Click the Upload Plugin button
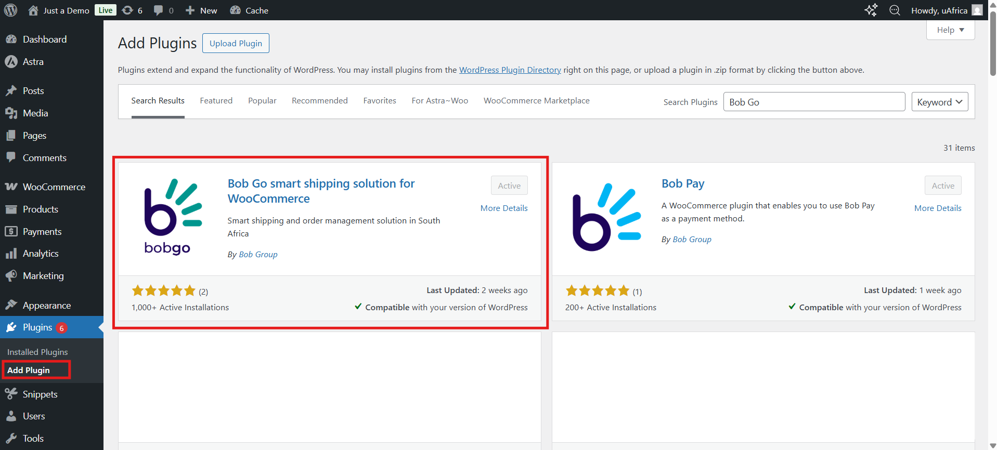Viewport: 997px width, 450px height. [x=236, y=44]
